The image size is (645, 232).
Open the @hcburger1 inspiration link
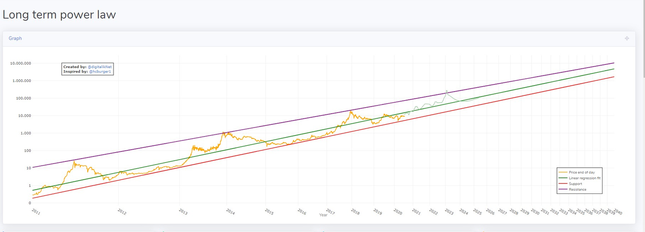pos(99,71)
